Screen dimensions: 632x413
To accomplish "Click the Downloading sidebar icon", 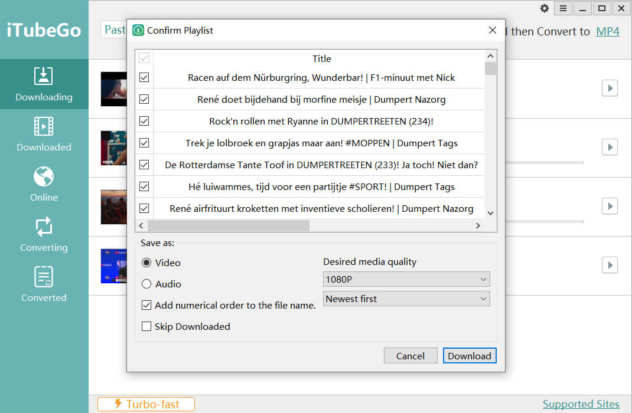I will (x=44, y=76).
